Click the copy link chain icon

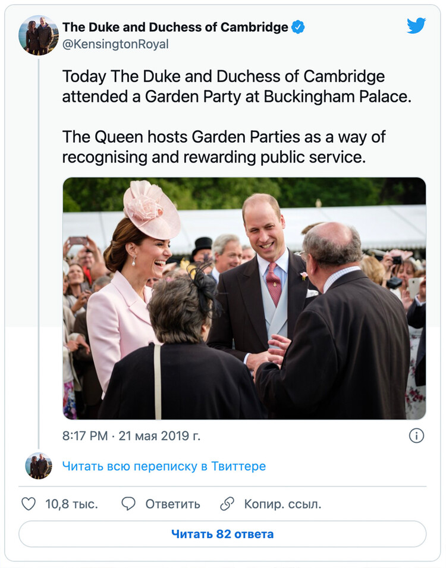[x=227, y=504]
